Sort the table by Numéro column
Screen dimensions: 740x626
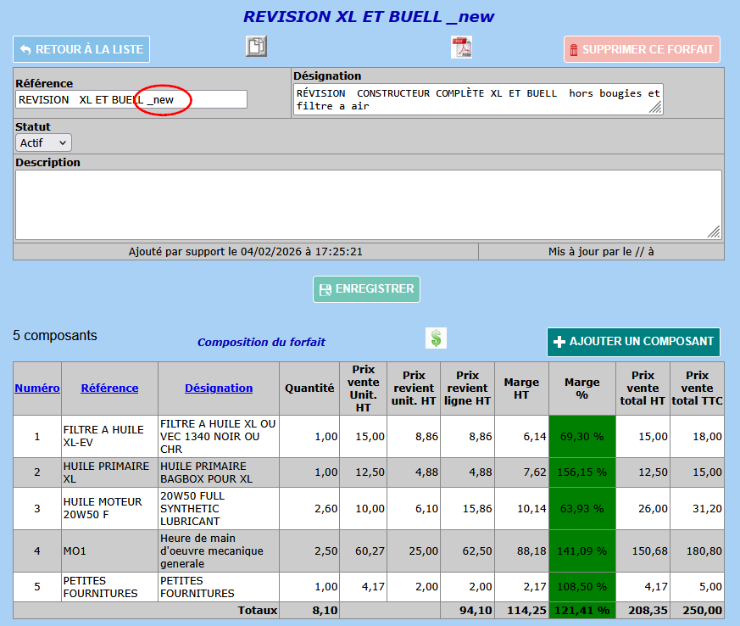(x=37, y=388)
